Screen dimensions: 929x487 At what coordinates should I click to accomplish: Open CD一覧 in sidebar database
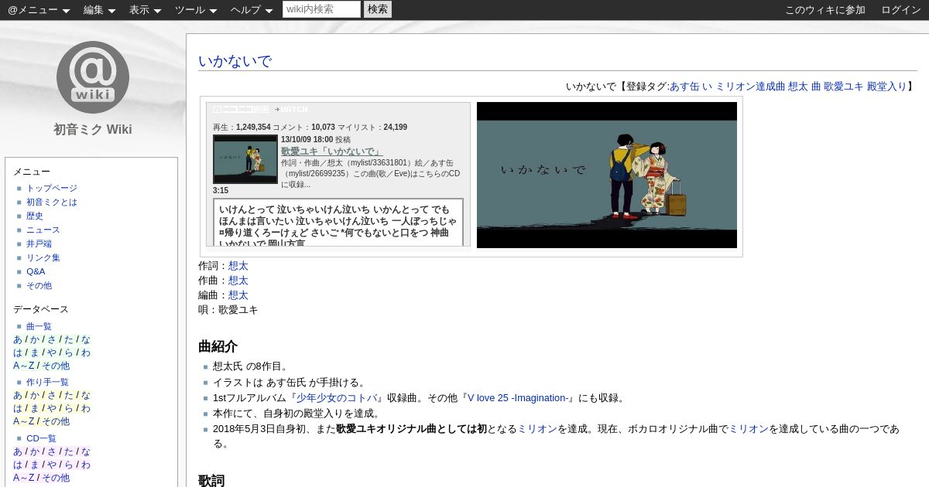[x=42, y=438]
